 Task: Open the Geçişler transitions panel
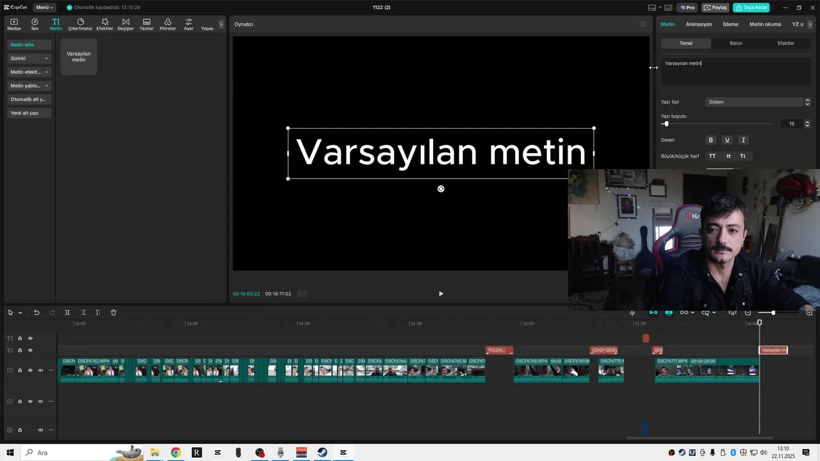(x=126, y=24)
